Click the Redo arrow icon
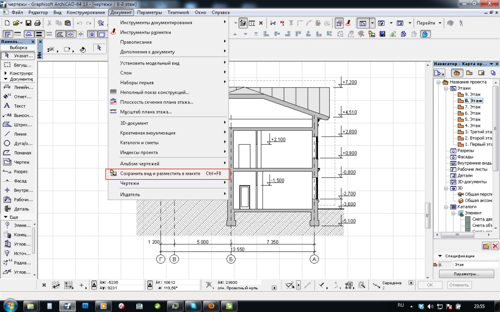 pos(89,23)
